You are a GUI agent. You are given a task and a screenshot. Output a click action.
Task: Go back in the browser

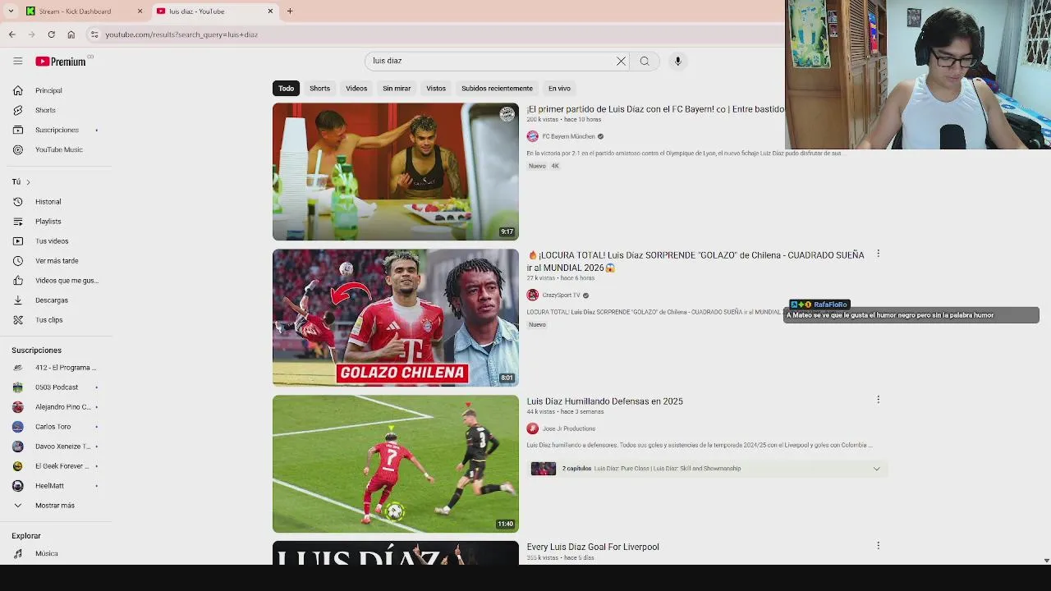coord(11,34)
